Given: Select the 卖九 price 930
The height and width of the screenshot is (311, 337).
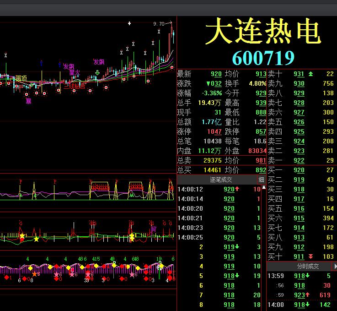Looking at the screenshot, I should pos(299,83).
